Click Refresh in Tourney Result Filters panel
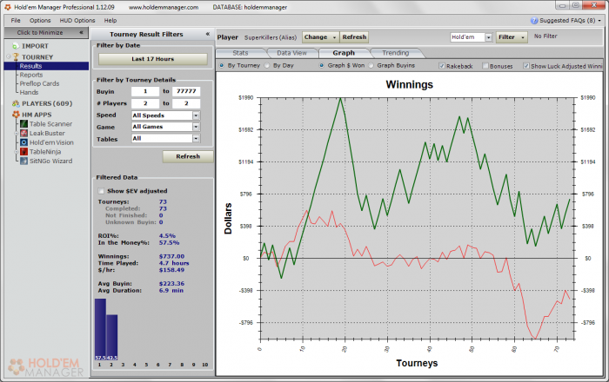The height and width of the screenshot is (382, 609). coord(188,156)
